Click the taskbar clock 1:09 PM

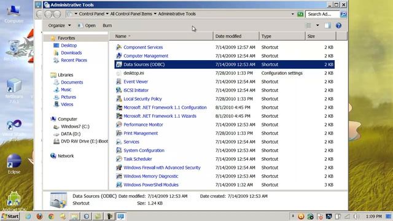374,216
